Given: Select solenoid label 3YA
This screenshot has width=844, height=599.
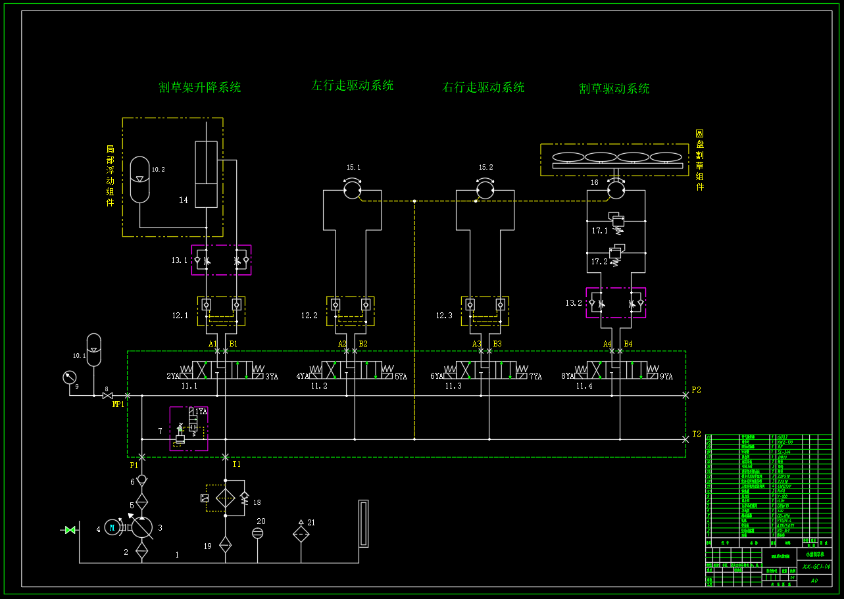Looking at the screenshot, I should point(272,377).
